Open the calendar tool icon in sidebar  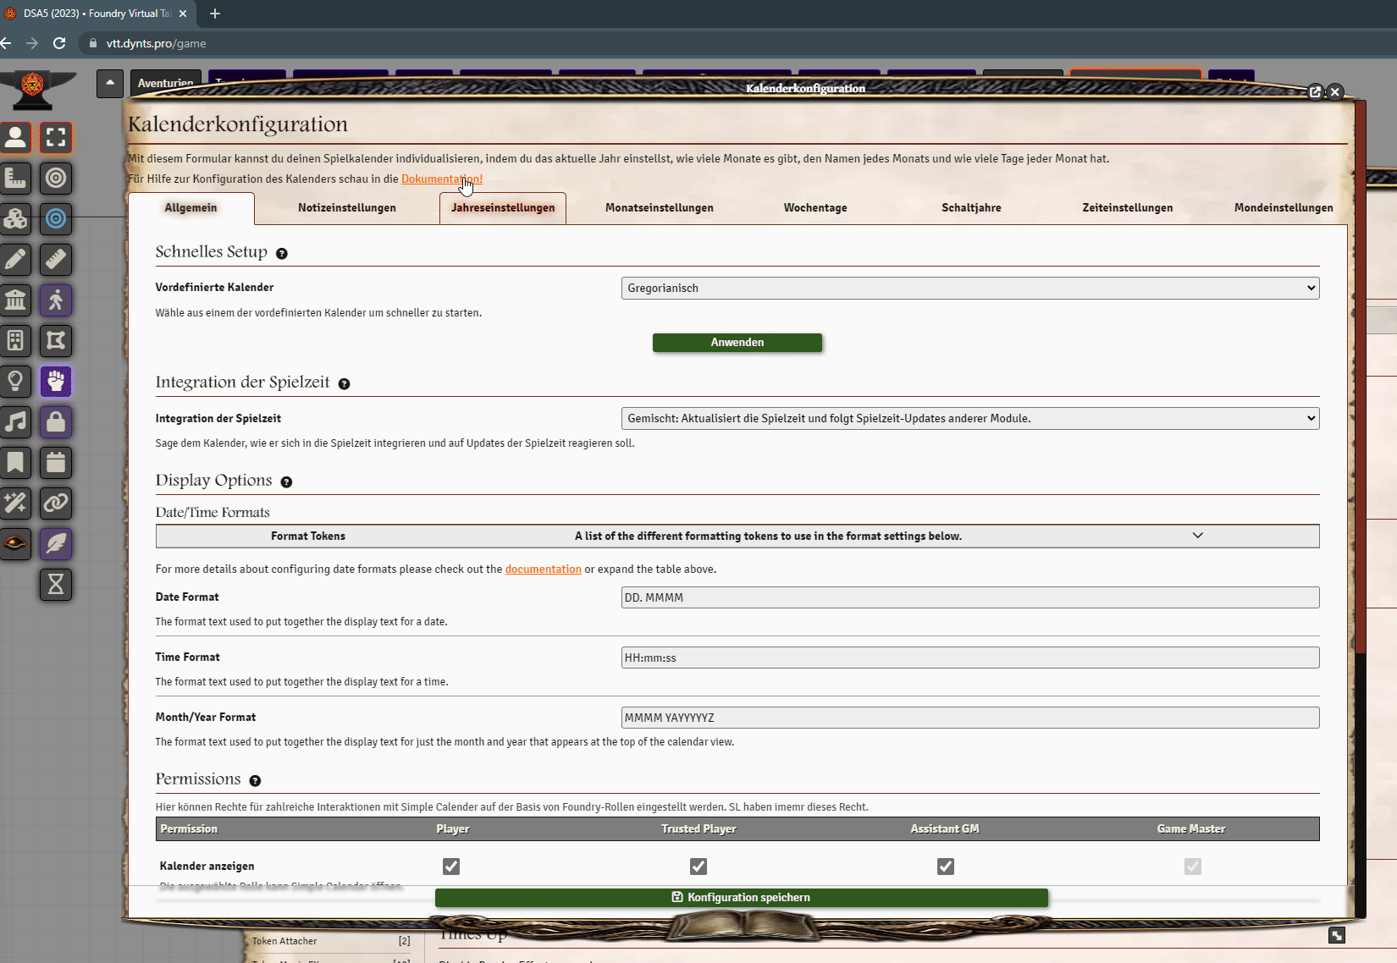56,463
